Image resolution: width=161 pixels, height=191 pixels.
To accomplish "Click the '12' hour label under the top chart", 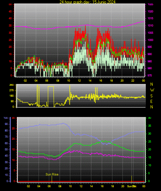I will pyautogui.click(x=79, y=81).
